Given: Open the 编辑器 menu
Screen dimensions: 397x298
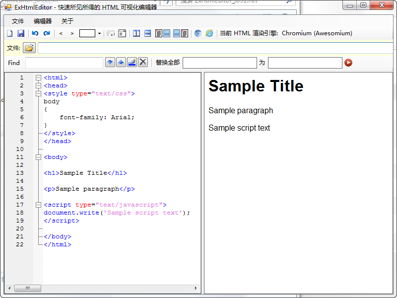Looking at the screenshot, I should (43, 21).
